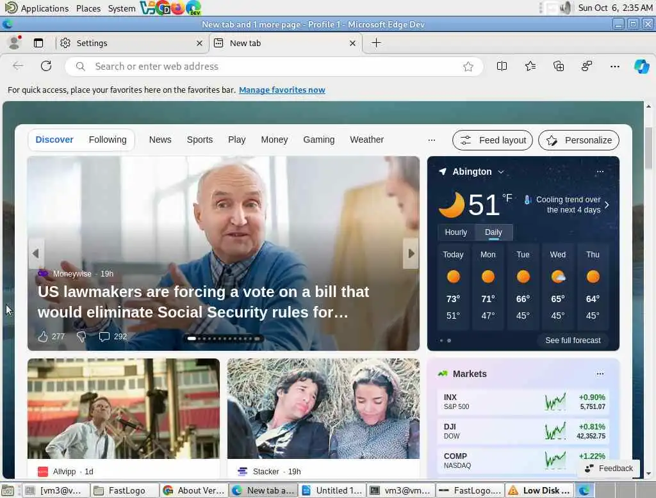Open Collections icon in toolbar
656x498 pixels.
tap(559, 66)
